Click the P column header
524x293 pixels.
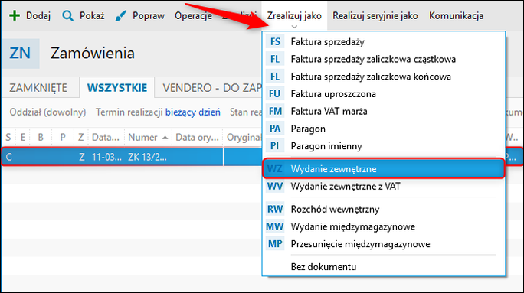63,137
